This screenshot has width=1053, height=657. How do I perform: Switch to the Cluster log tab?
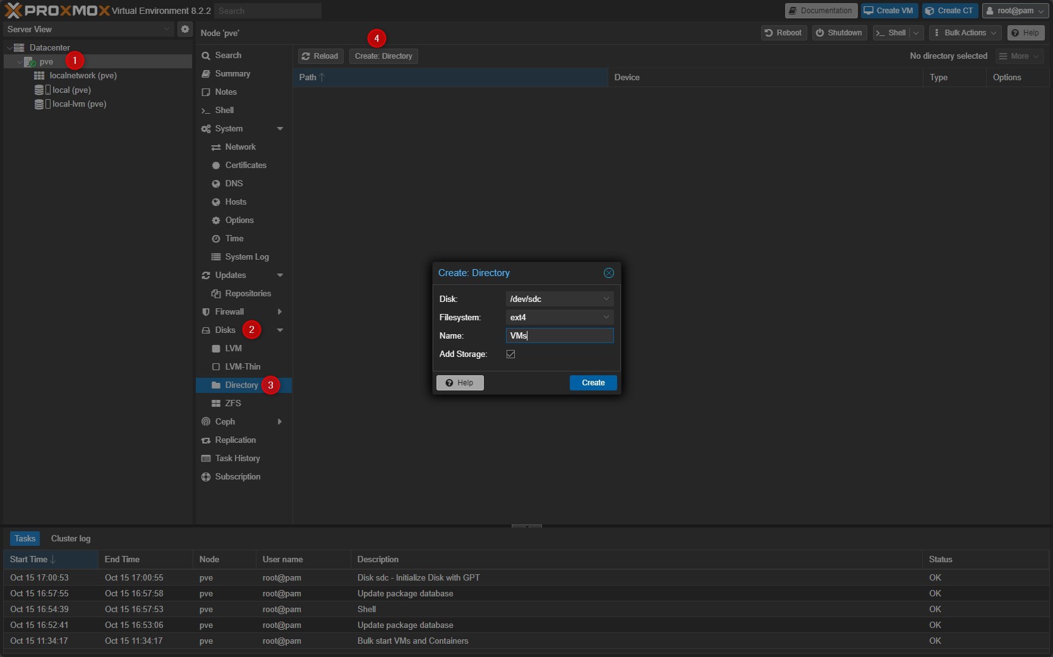[71, 538]
